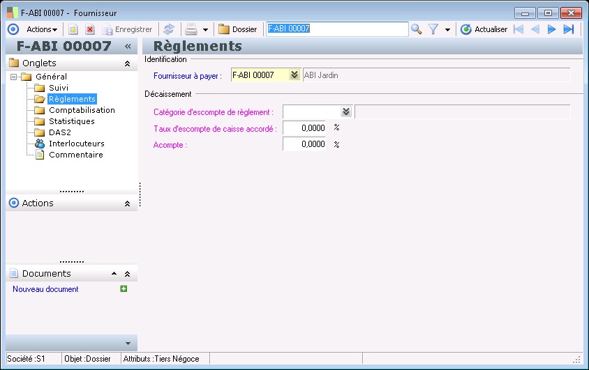Click the printer icon
The height and width of the screenshot is (370, 589).
191,29
